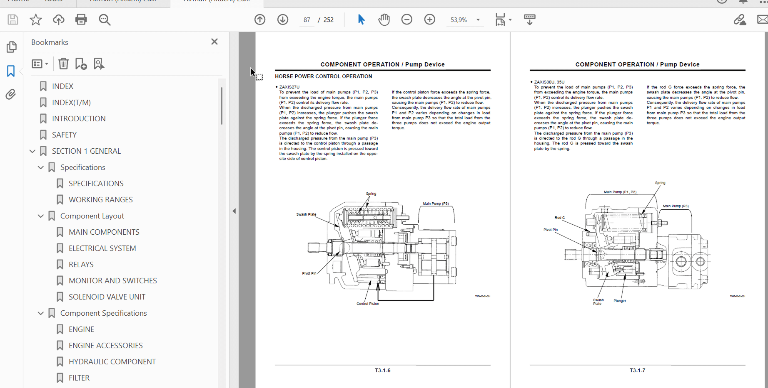Click the Print file icon

[81, 20]
